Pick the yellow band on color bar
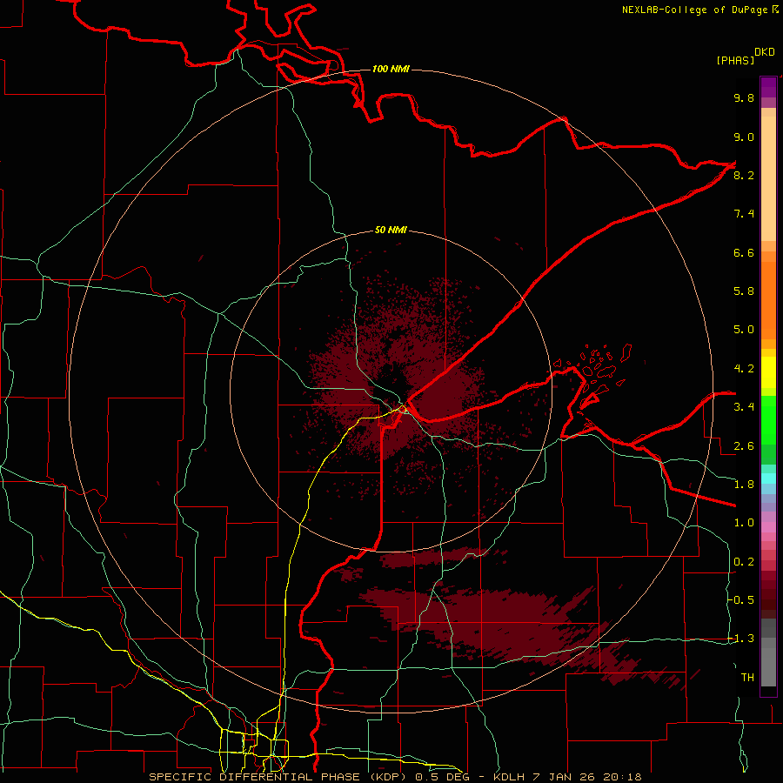Screen dimensions: 783x783 click(768, 372)
